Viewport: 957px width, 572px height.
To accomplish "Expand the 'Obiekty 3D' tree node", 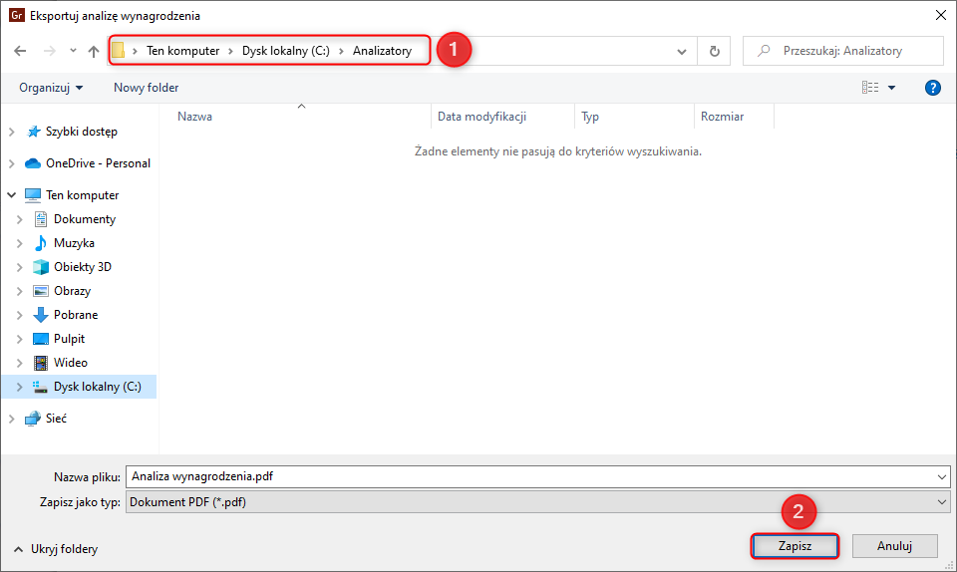I will [20, 267].
